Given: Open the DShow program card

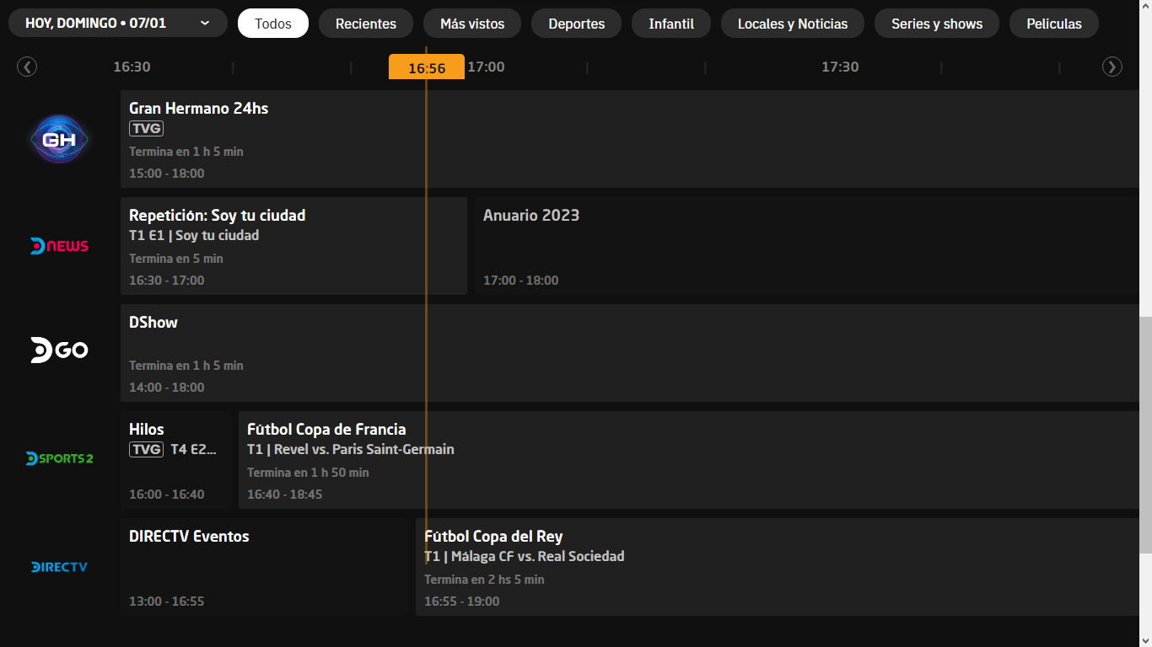Looking at the screenshot, I should pos(630,353).
